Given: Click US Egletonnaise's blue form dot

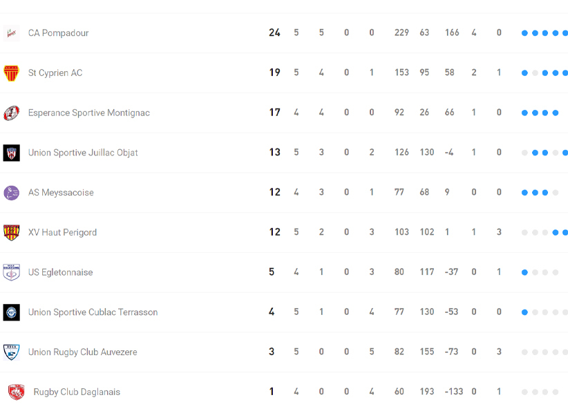Looking at the screenshot, I should click(x=525, y=273).
